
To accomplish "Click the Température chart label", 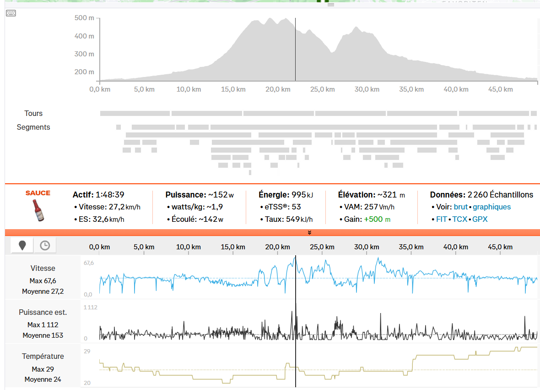I will tap(43, 357).
